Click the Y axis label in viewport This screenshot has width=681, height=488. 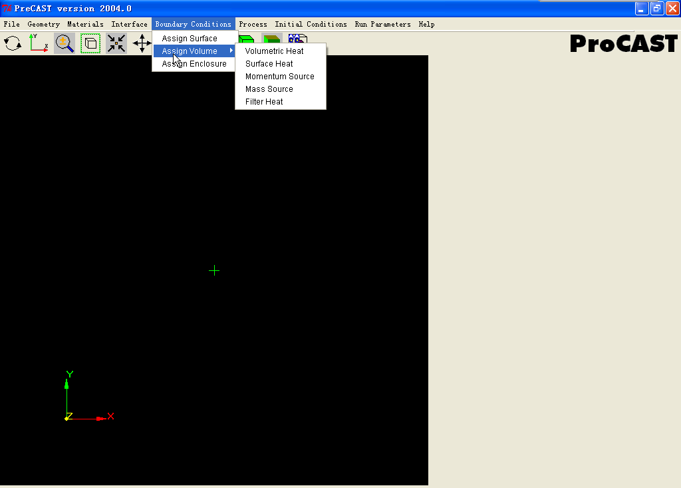pyautogui.click(x=69, y=374)
